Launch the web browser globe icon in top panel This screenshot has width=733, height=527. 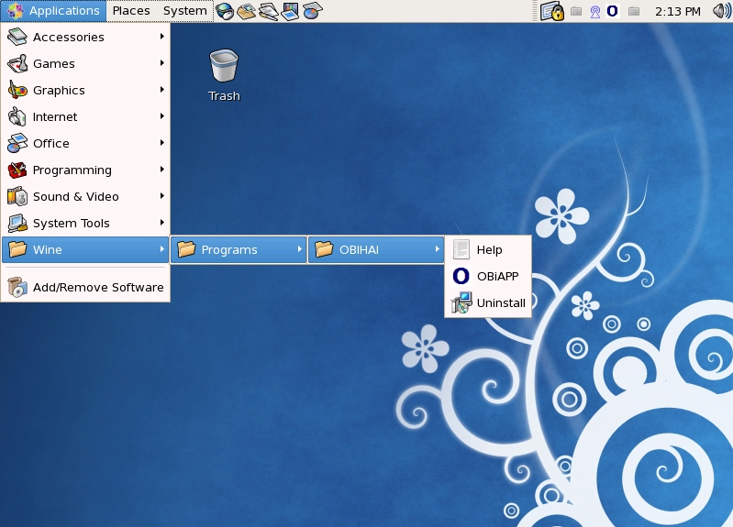pyautogui.click(x=225, y=11)
